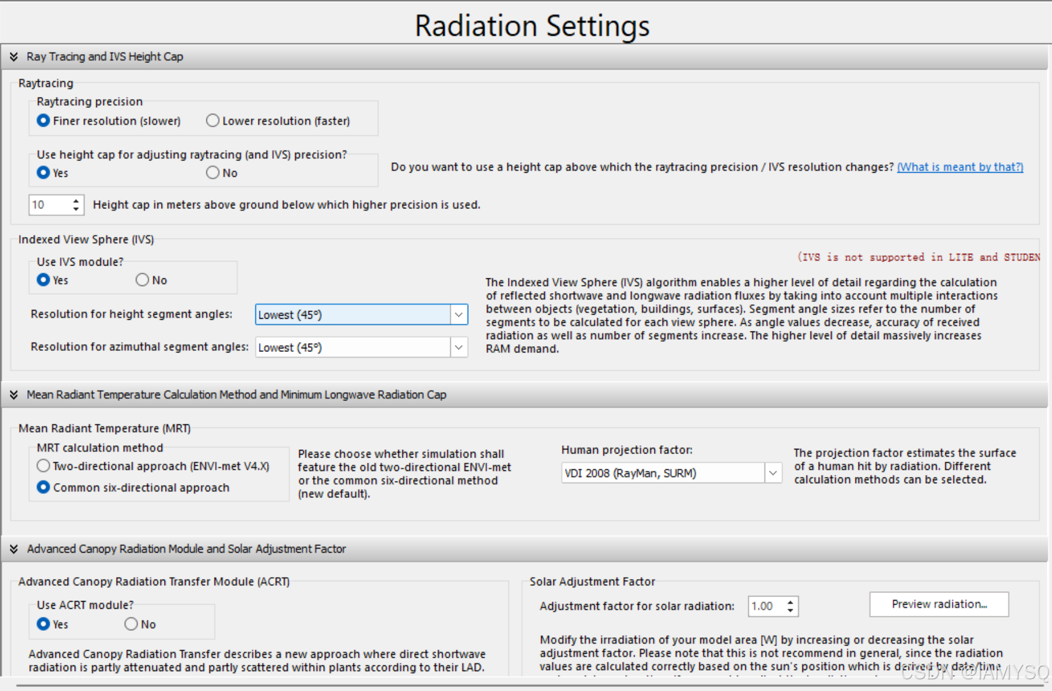
Task: Increase solar adjustment factor with up arrow
Action: pos(790,602)
